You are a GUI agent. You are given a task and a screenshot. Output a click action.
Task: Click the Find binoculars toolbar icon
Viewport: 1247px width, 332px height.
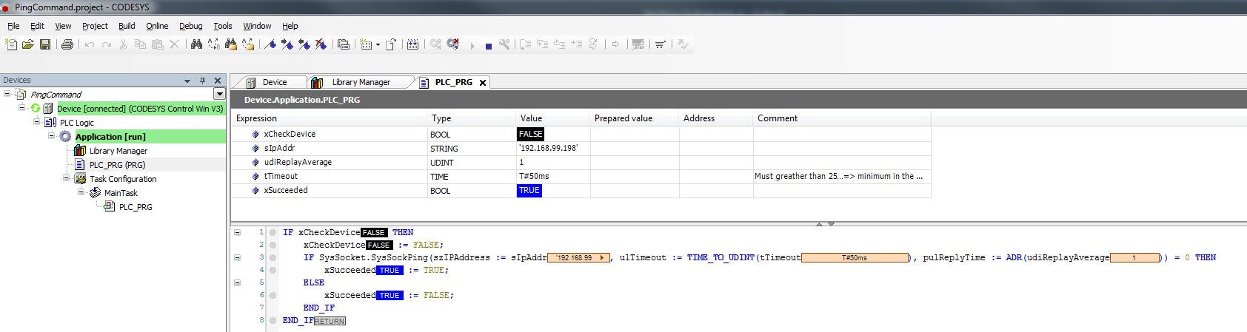pyautogui.click(x=196, y=44)
